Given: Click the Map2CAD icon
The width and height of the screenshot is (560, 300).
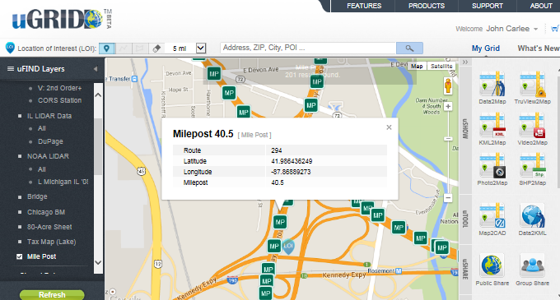Looking at the screenshot, I should coord(492,216).
